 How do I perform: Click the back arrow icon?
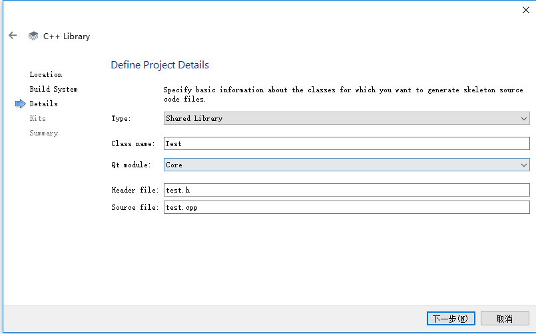13,36
